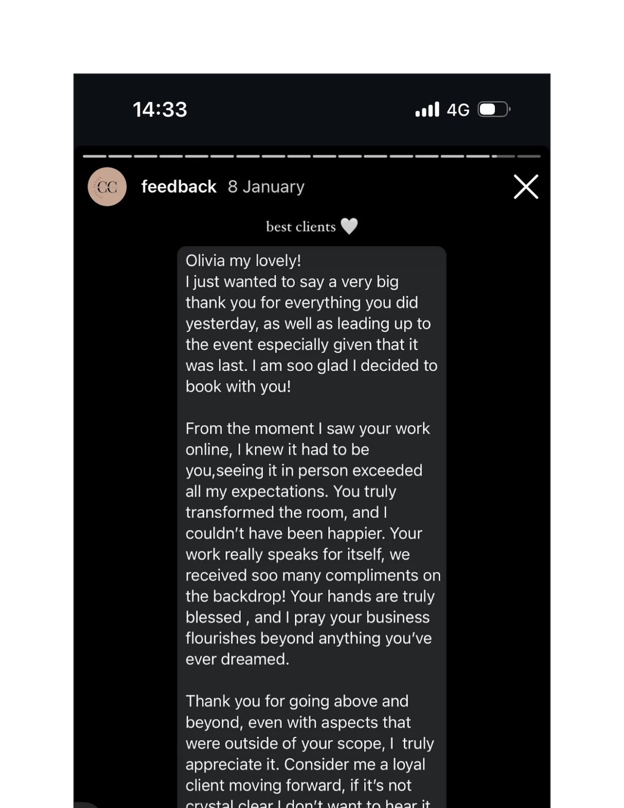Jump to the first story progress segment
This screenshot has height=808, width=624.
(95, 156)
